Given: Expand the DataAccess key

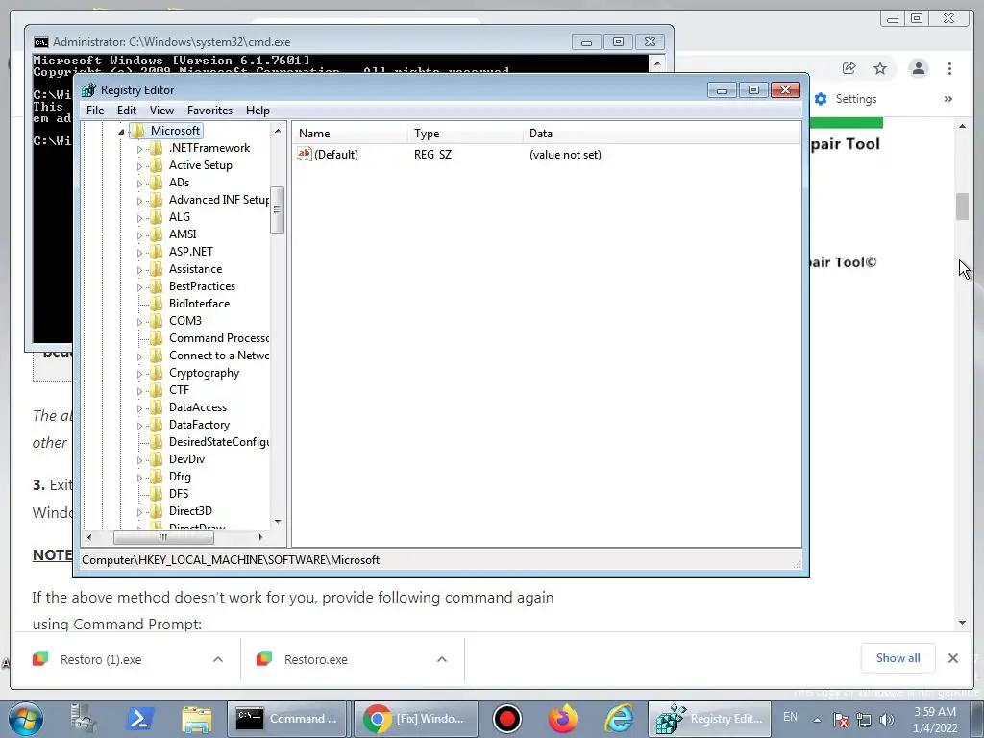Looking at the screenshot, I should 139,407.
